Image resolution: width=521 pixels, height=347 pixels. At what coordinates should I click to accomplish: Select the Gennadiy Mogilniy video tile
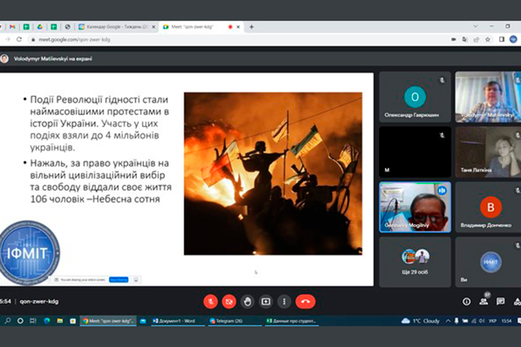(414, 207)
